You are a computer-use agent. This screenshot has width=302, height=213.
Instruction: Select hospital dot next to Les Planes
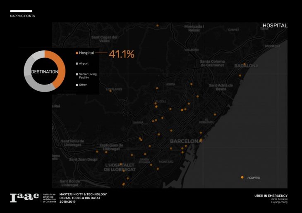(x=110, y=91)
